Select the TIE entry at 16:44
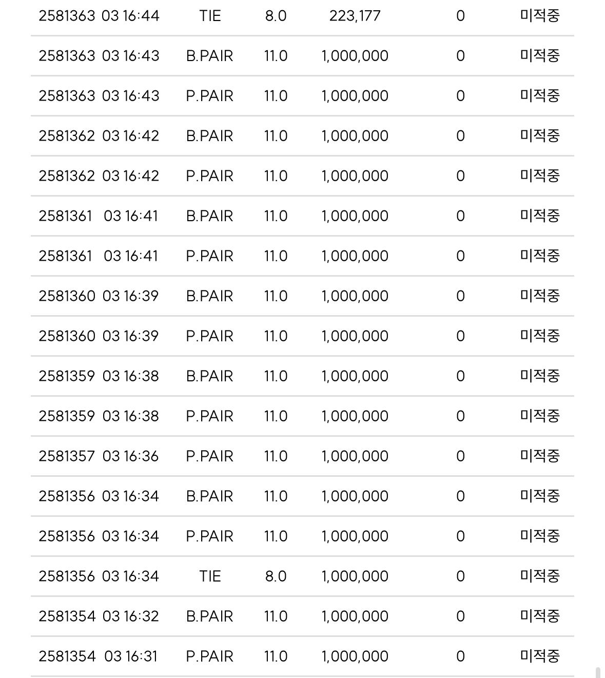This screenshot has height=678, width=605. click(210, 16)
